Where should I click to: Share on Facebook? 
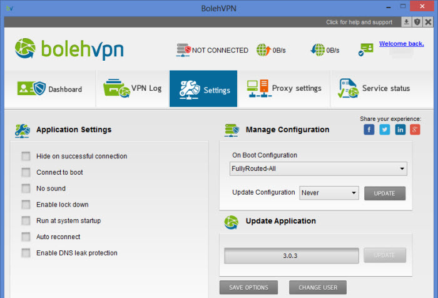pos(369,130)
